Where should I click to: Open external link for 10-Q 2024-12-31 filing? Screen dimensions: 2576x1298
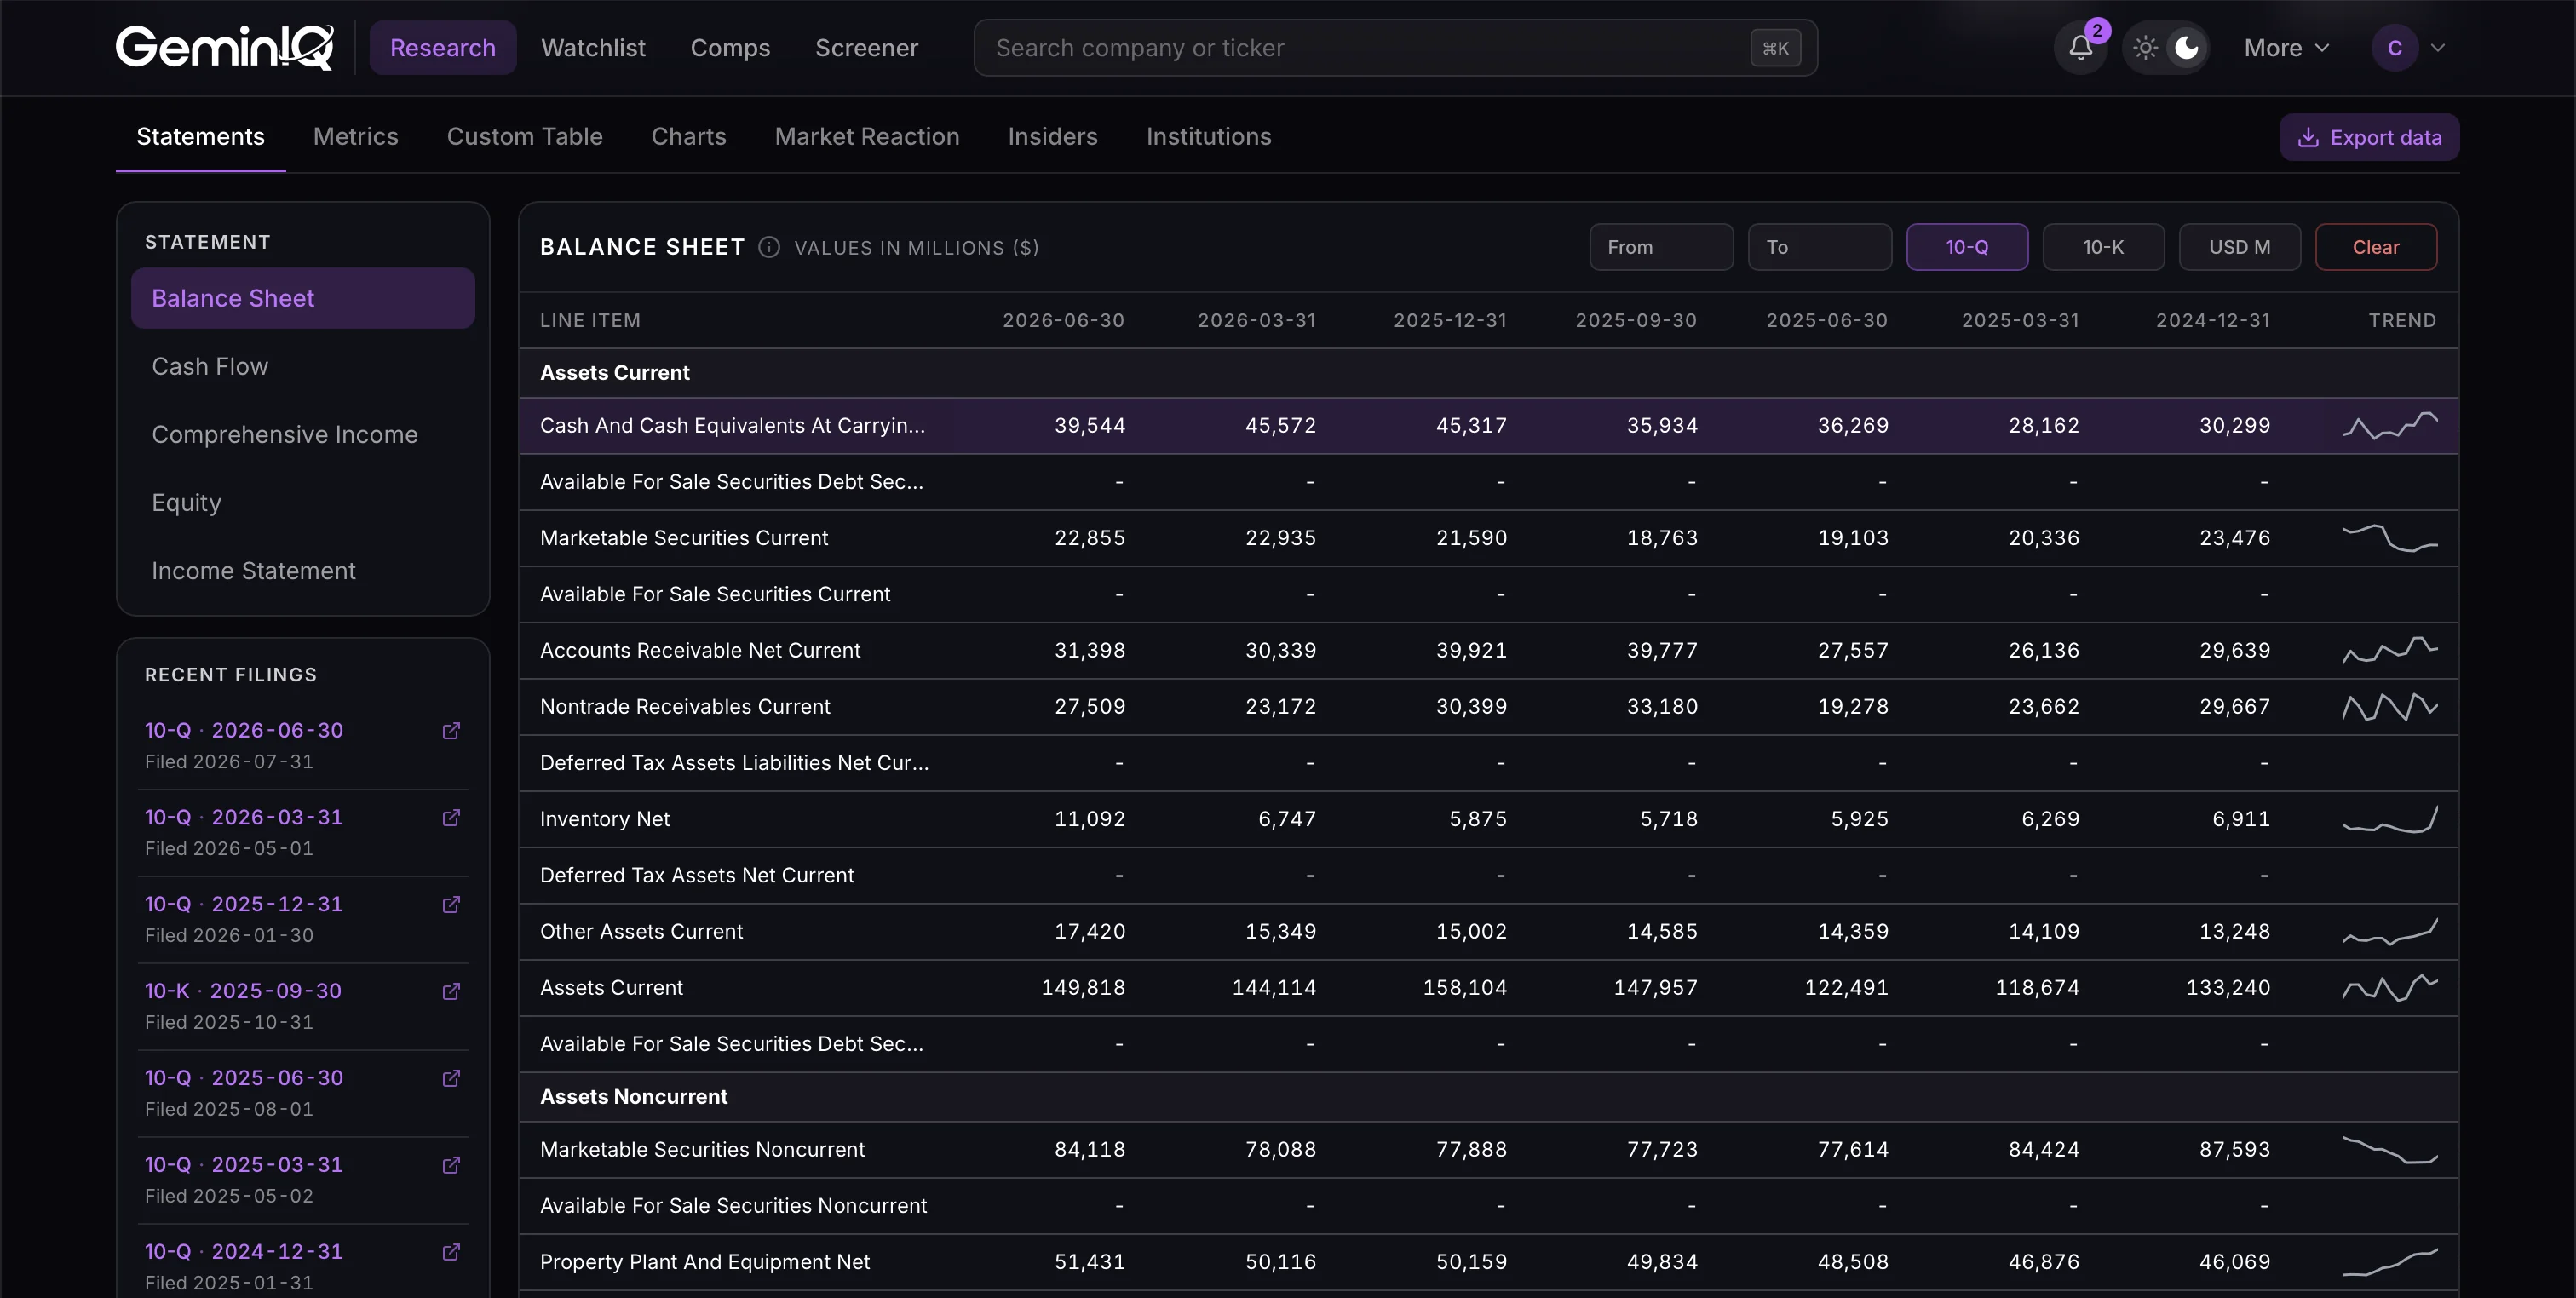451,1253
